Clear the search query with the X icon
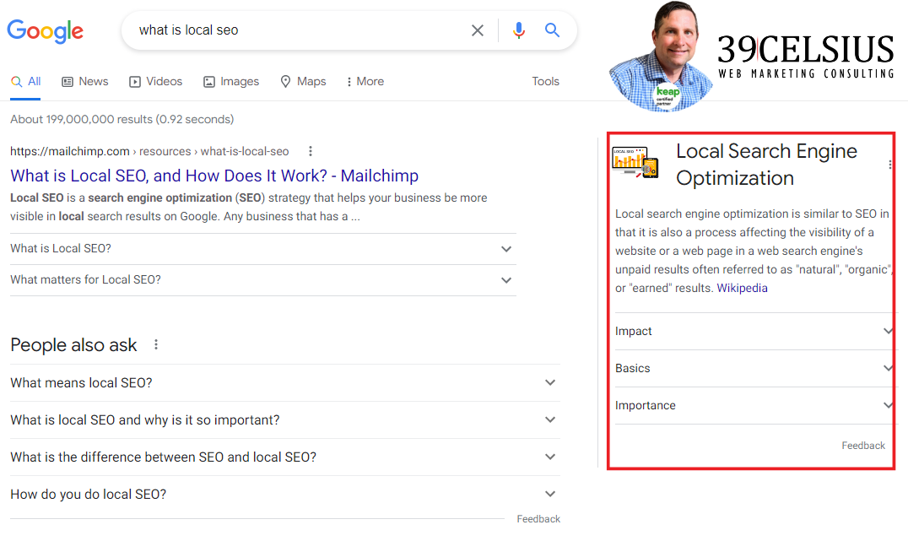 [477, 30]
